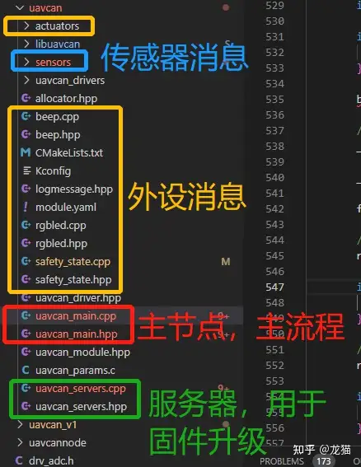Open uavcan_servers.cpp file name
The width and height of the screenshot is (361, 467).
point(81,389)
